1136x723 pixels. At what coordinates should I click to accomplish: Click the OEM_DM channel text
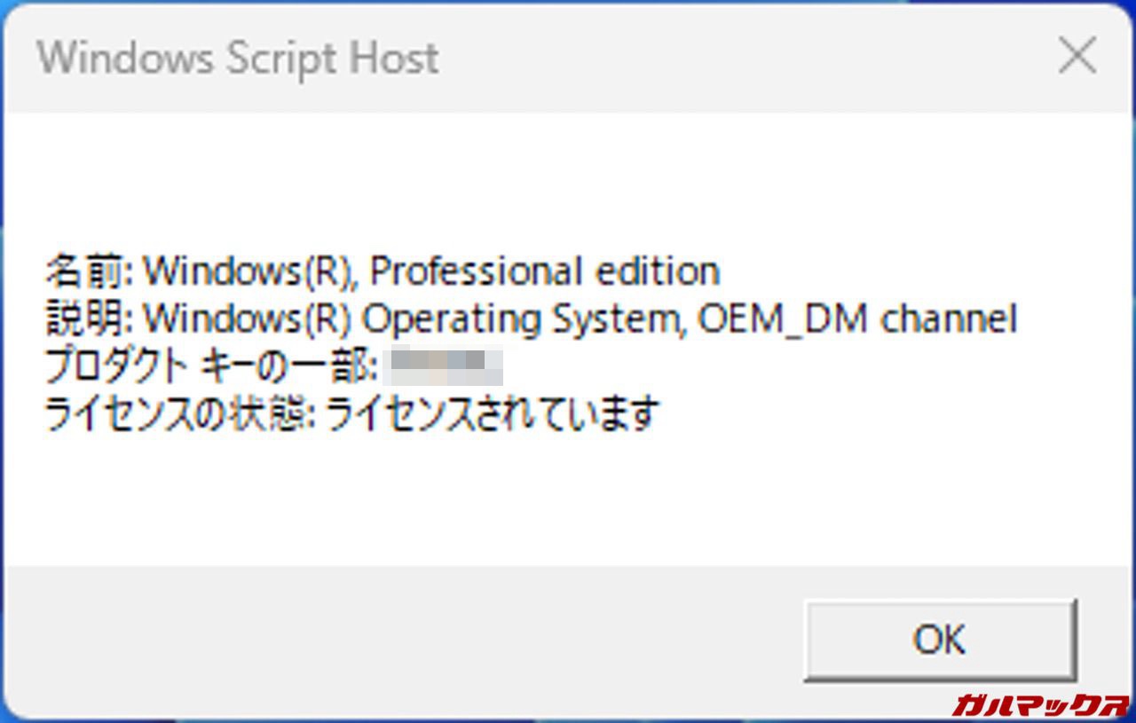point(857,319)
